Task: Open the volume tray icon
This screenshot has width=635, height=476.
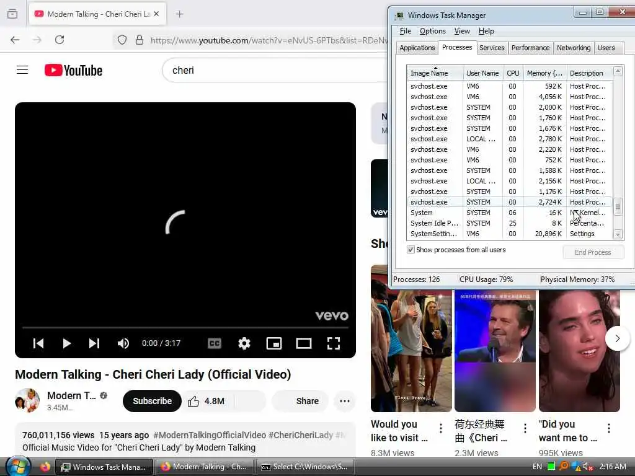Action: 587,467
